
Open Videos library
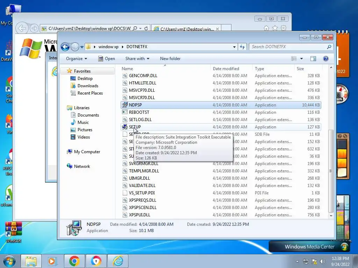pyautogui.click(x=84, y=137)
